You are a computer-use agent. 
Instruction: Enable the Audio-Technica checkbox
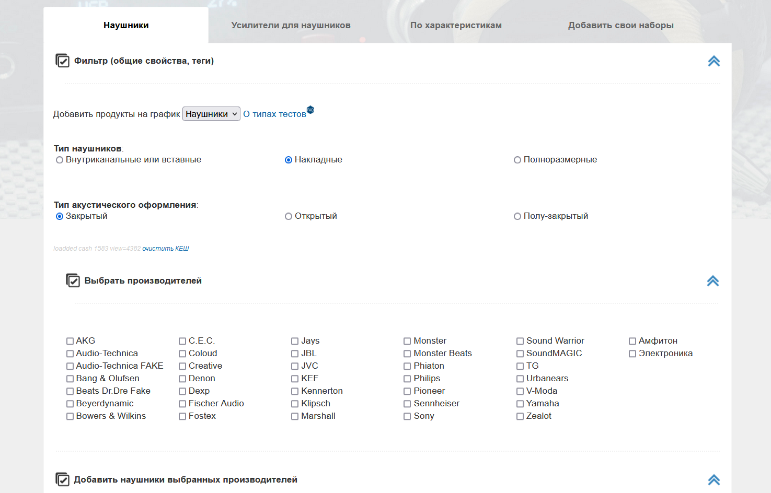70,354
